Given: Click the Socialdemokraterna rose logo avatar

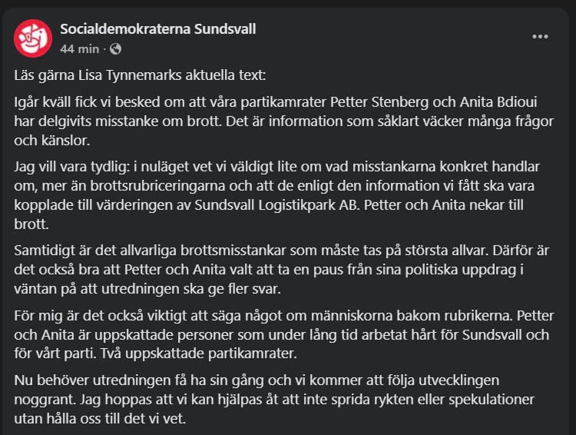Looking at the screenshot, I should coord(31,38).
